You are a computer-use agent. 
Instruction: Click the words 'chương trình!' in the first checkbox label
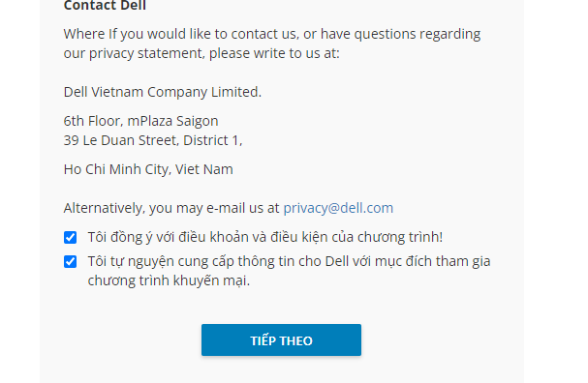(x=400, y=237)
